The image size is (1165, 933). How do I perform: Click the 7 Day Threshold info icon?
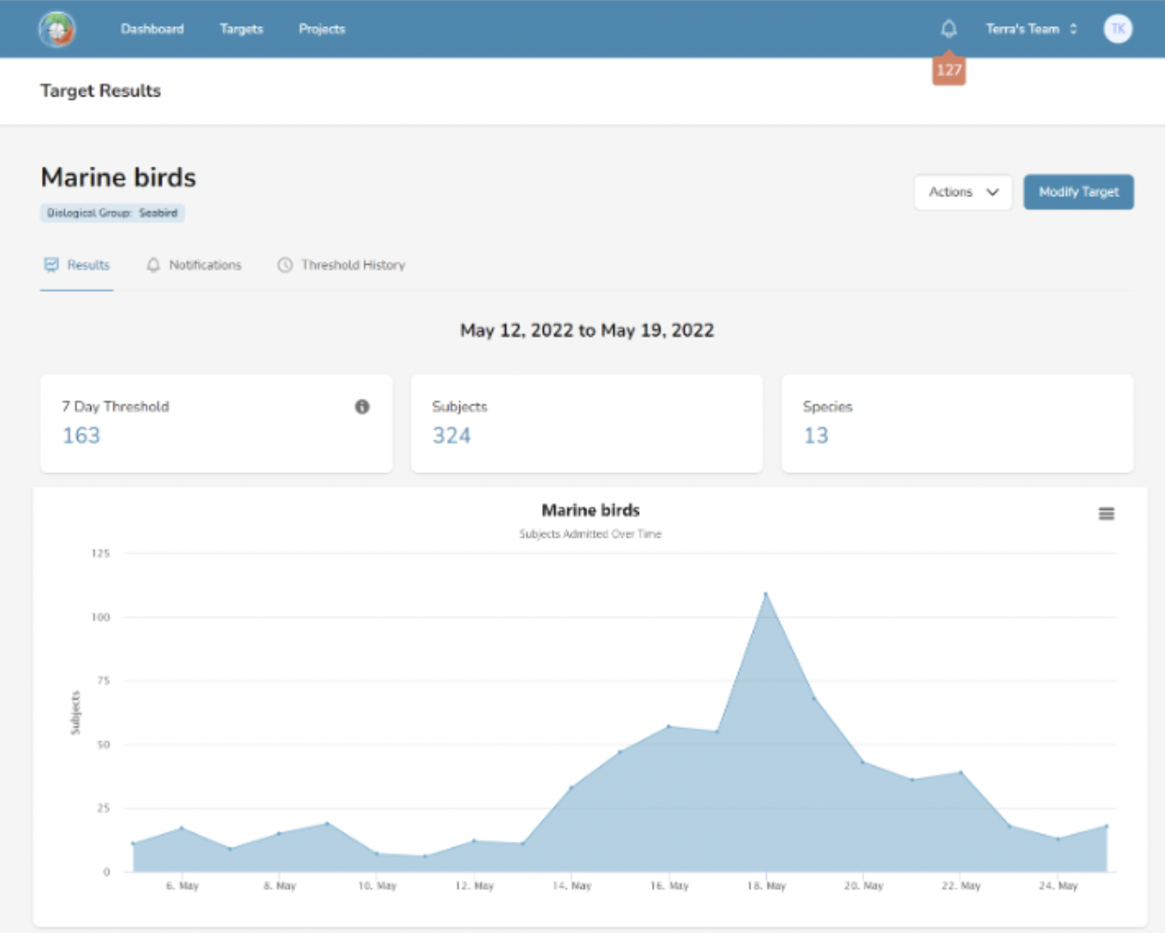pos(362,406)
